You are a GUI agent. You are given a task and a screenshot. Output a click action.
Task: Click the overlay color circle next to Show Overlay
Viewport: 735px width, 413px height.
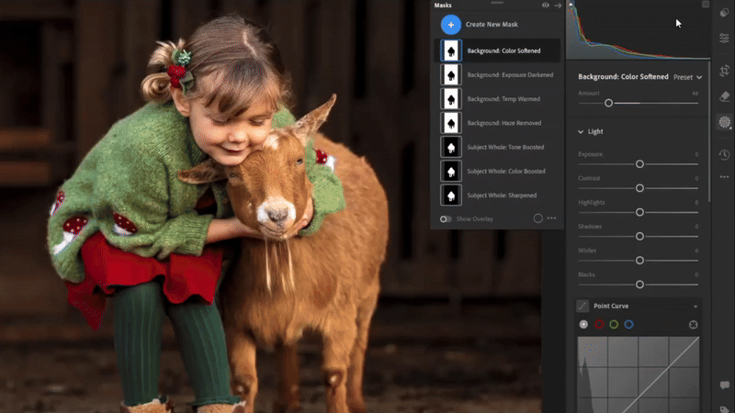538,218
